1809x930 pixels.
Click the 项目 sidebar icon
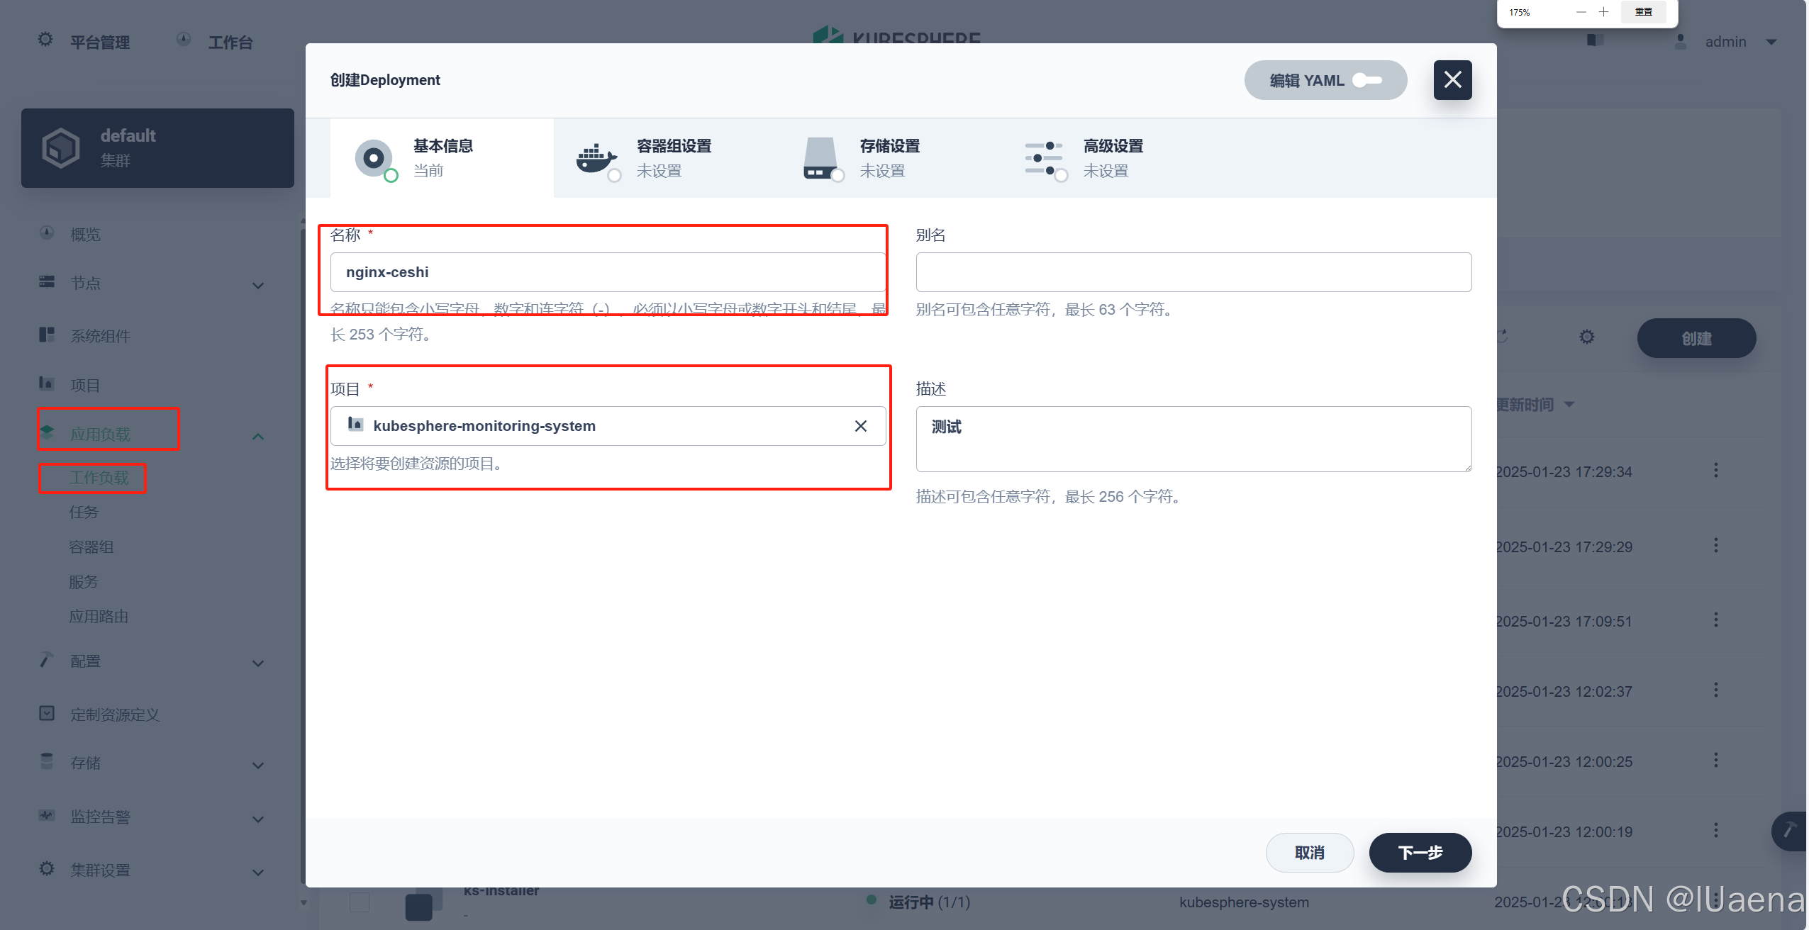(47, 383)
